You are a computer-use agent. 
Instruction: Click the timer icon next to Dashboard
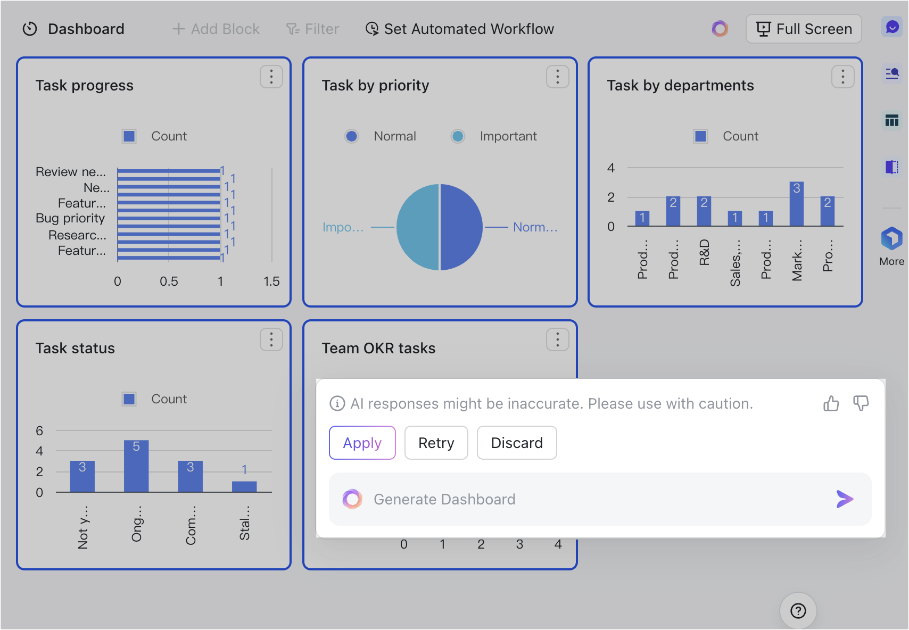coord(30,29)
